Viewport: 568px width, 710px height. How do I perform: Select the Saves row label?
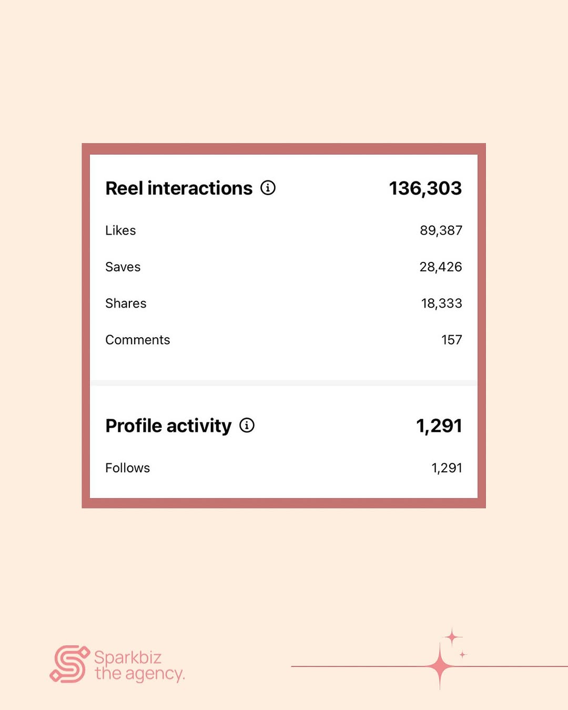click(123, 267)
